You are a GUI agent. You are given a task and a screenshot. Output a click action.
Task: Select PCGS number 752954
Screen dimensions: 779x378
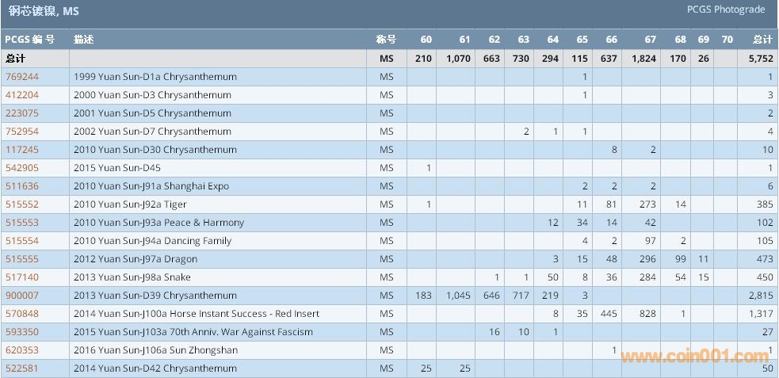[x=22, y=132]
